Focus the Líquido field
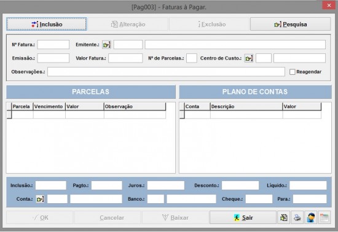Viewport: 338px width, 232px height. click(308, 185)
